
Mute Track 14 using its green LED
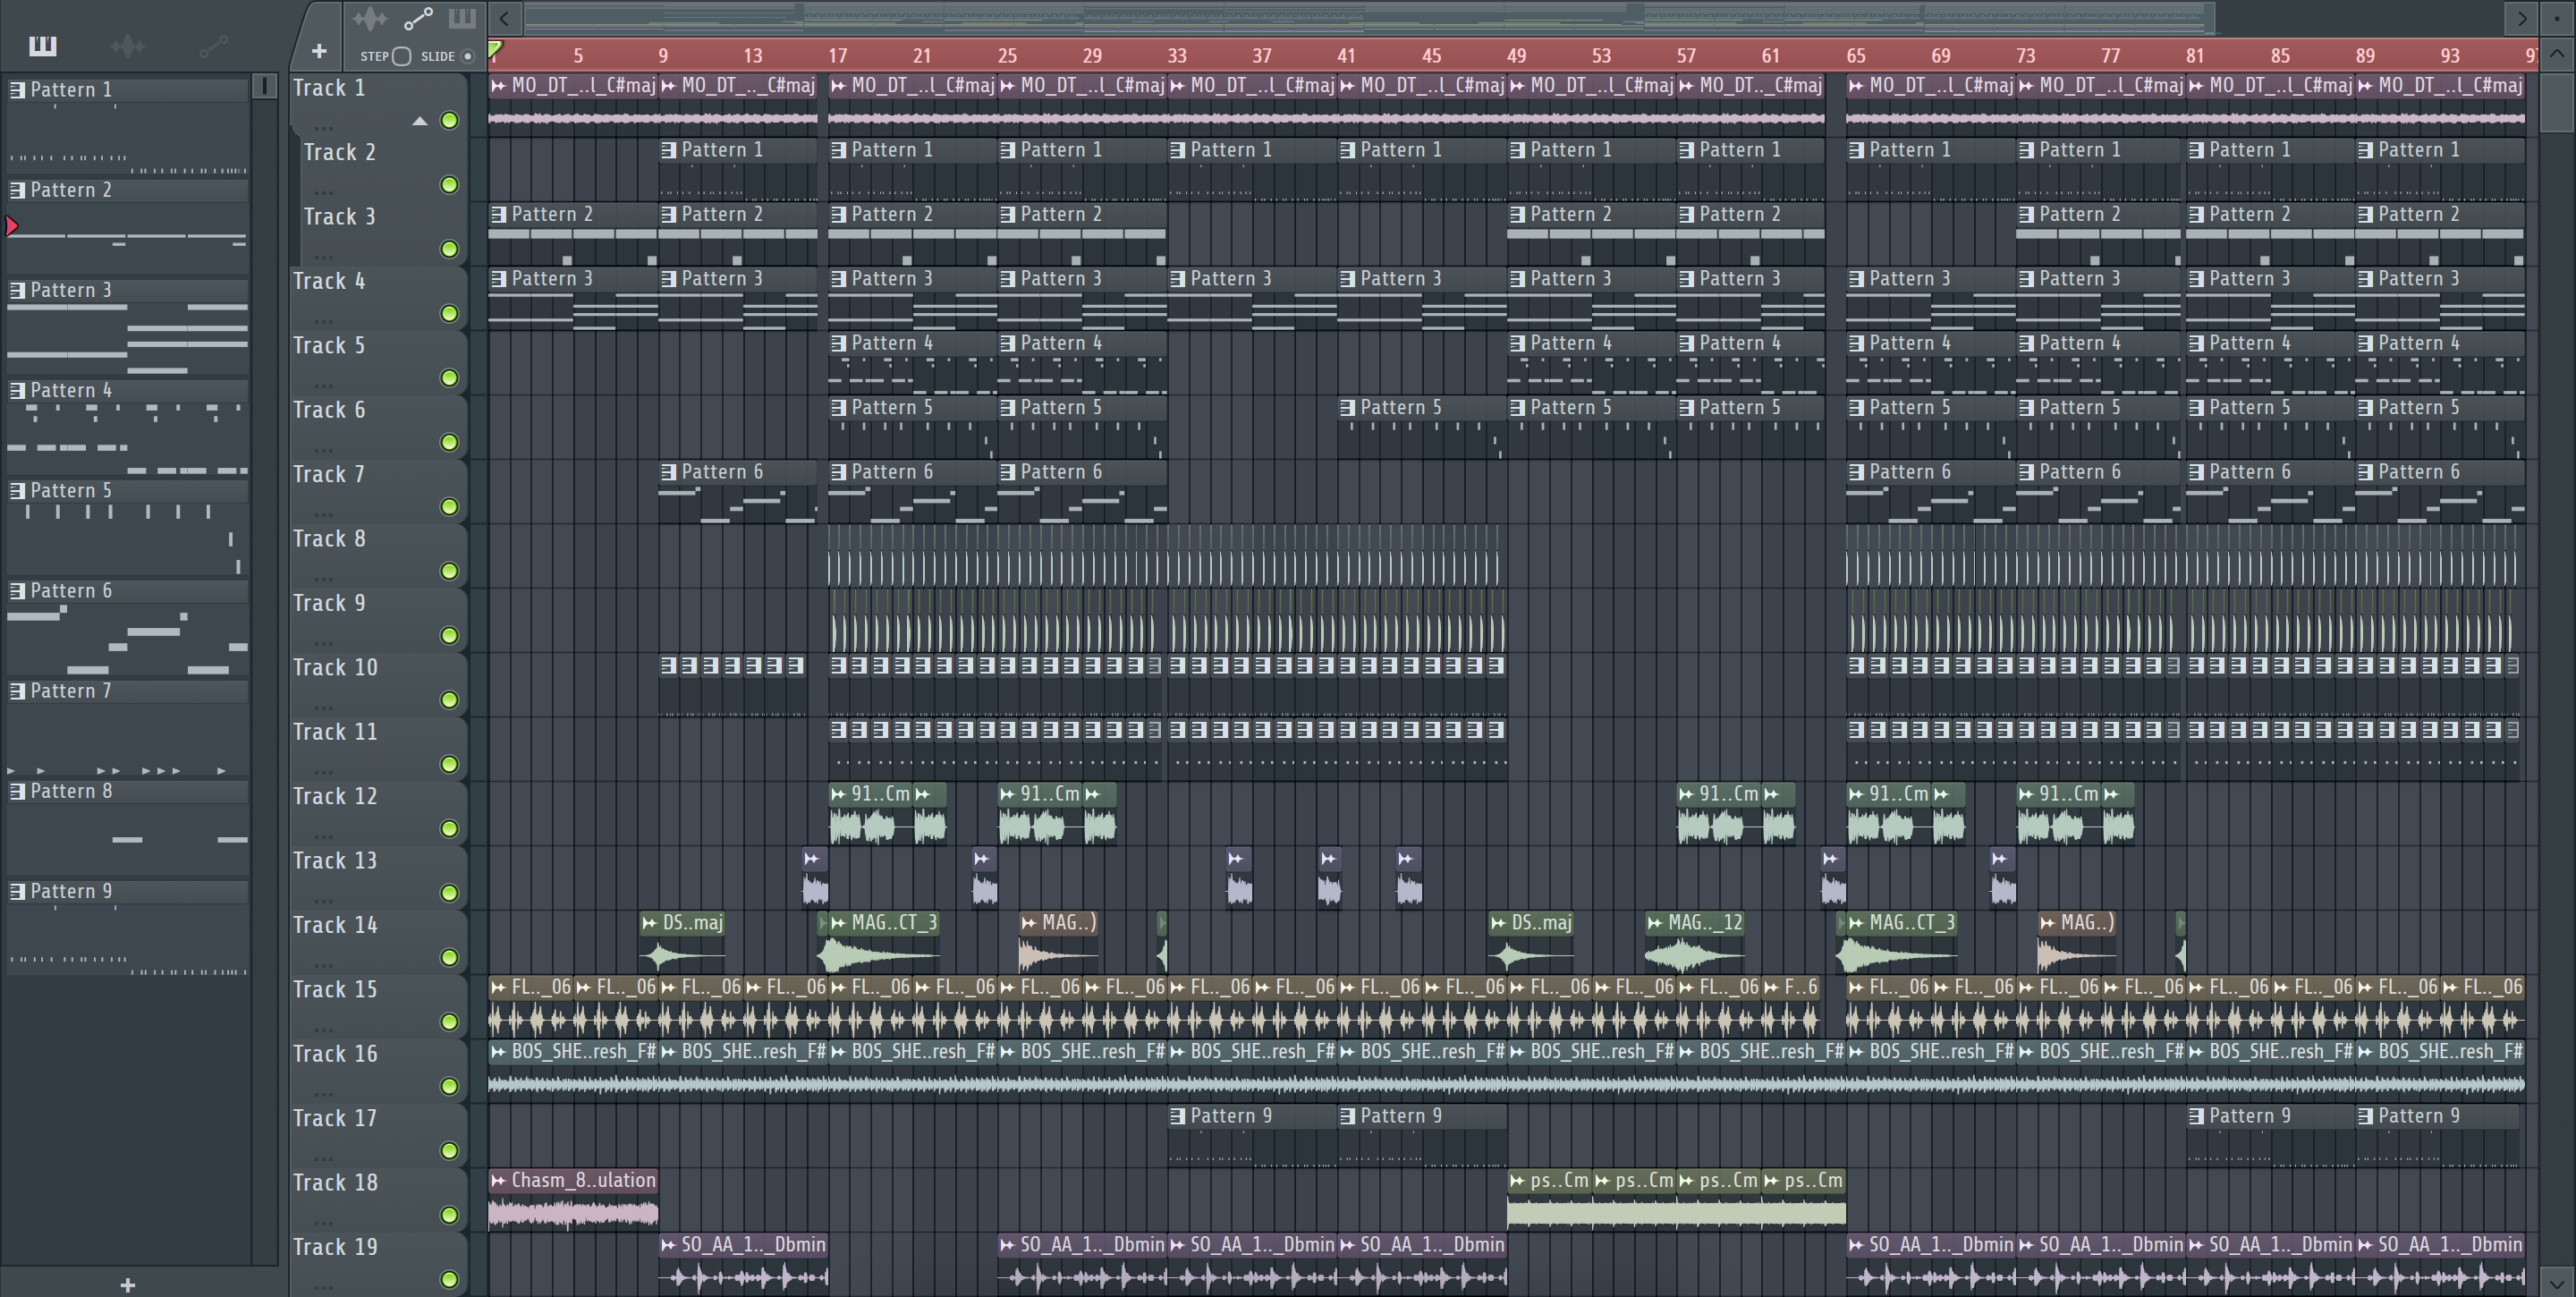pyautogui.click(x=450, y=957)
